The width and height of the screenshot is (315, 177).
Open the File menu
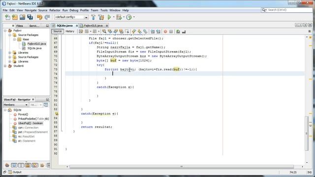pos(5,10)
